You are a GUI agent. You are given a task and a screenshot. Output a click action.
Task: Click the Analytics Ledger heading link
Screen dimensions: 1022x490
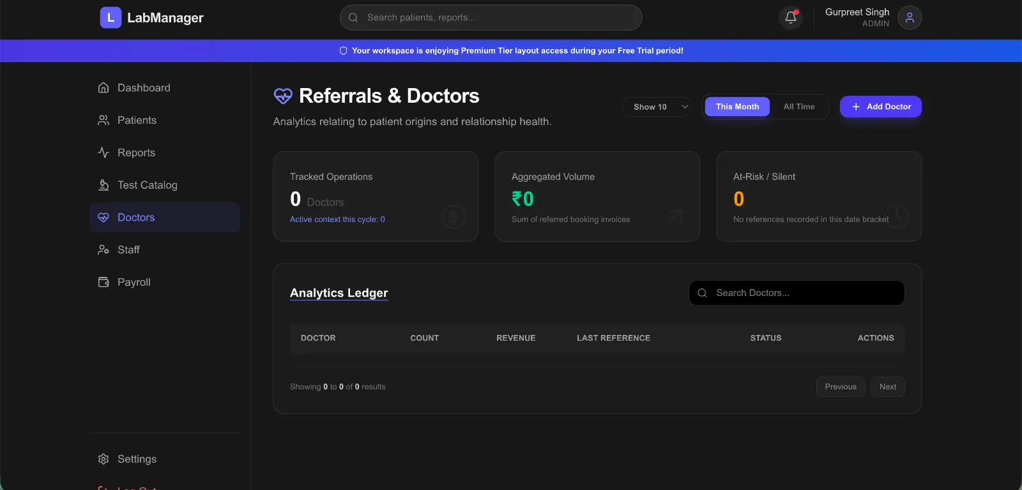(x=339, y=293)
